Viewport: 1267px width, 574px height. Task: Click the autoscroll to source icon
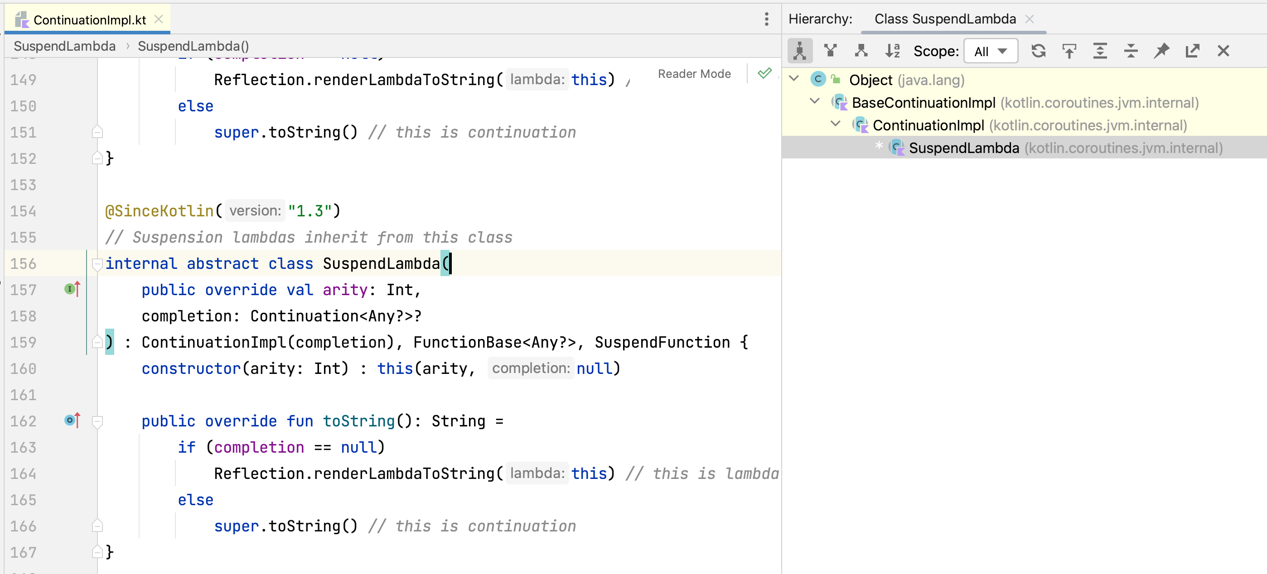tap(1069, 51)
